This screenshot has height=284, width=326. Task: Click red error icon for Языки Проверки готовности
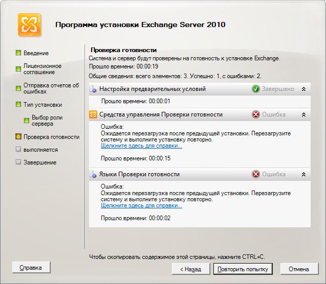coord(256,174)
